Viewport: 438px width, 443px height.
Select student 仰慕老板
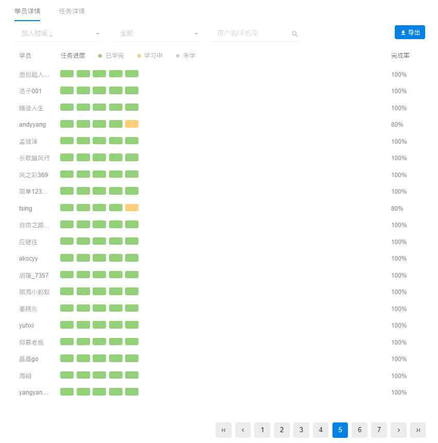coord(31,343)
